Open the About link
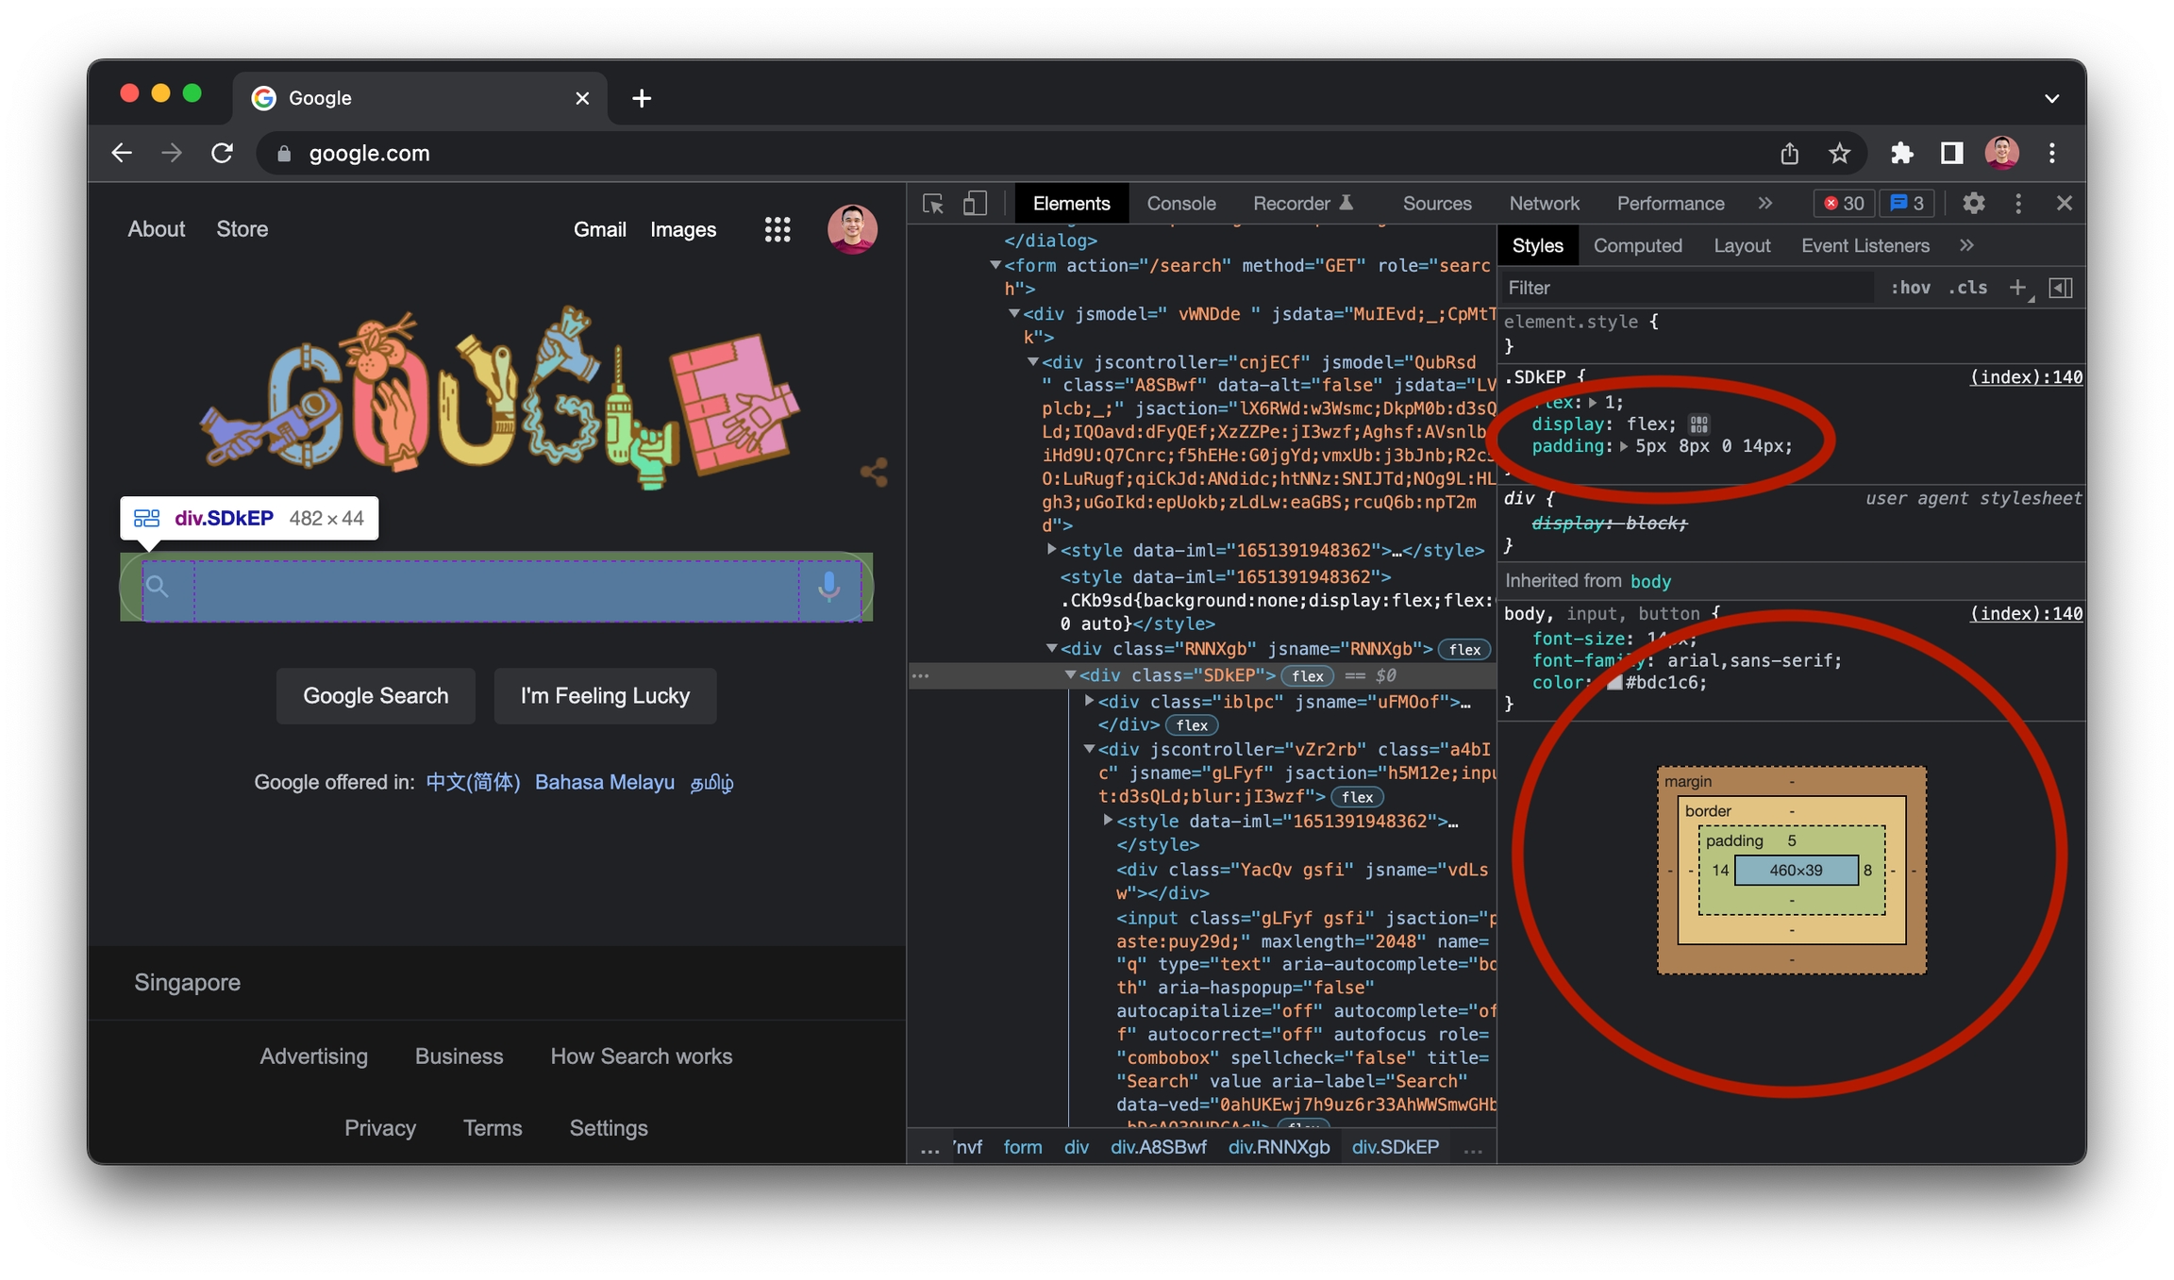Viewport: 2174px width, 1280px height. pos(157,229)
